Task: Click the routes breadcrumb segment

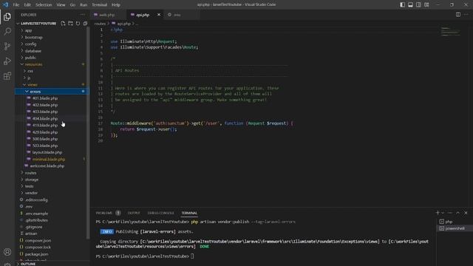Action: click(100, 24)
